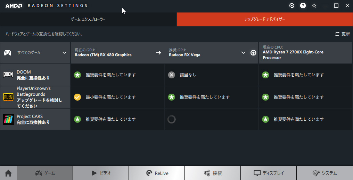This screenshot has width=353, height=180.
Task: Click the game controller icon by すべてのゲーム
Action: coord(8,53)
